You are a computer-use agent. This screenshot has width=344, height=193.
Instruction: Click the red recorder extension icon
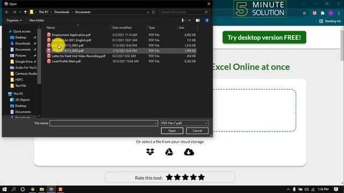point(314,13)
